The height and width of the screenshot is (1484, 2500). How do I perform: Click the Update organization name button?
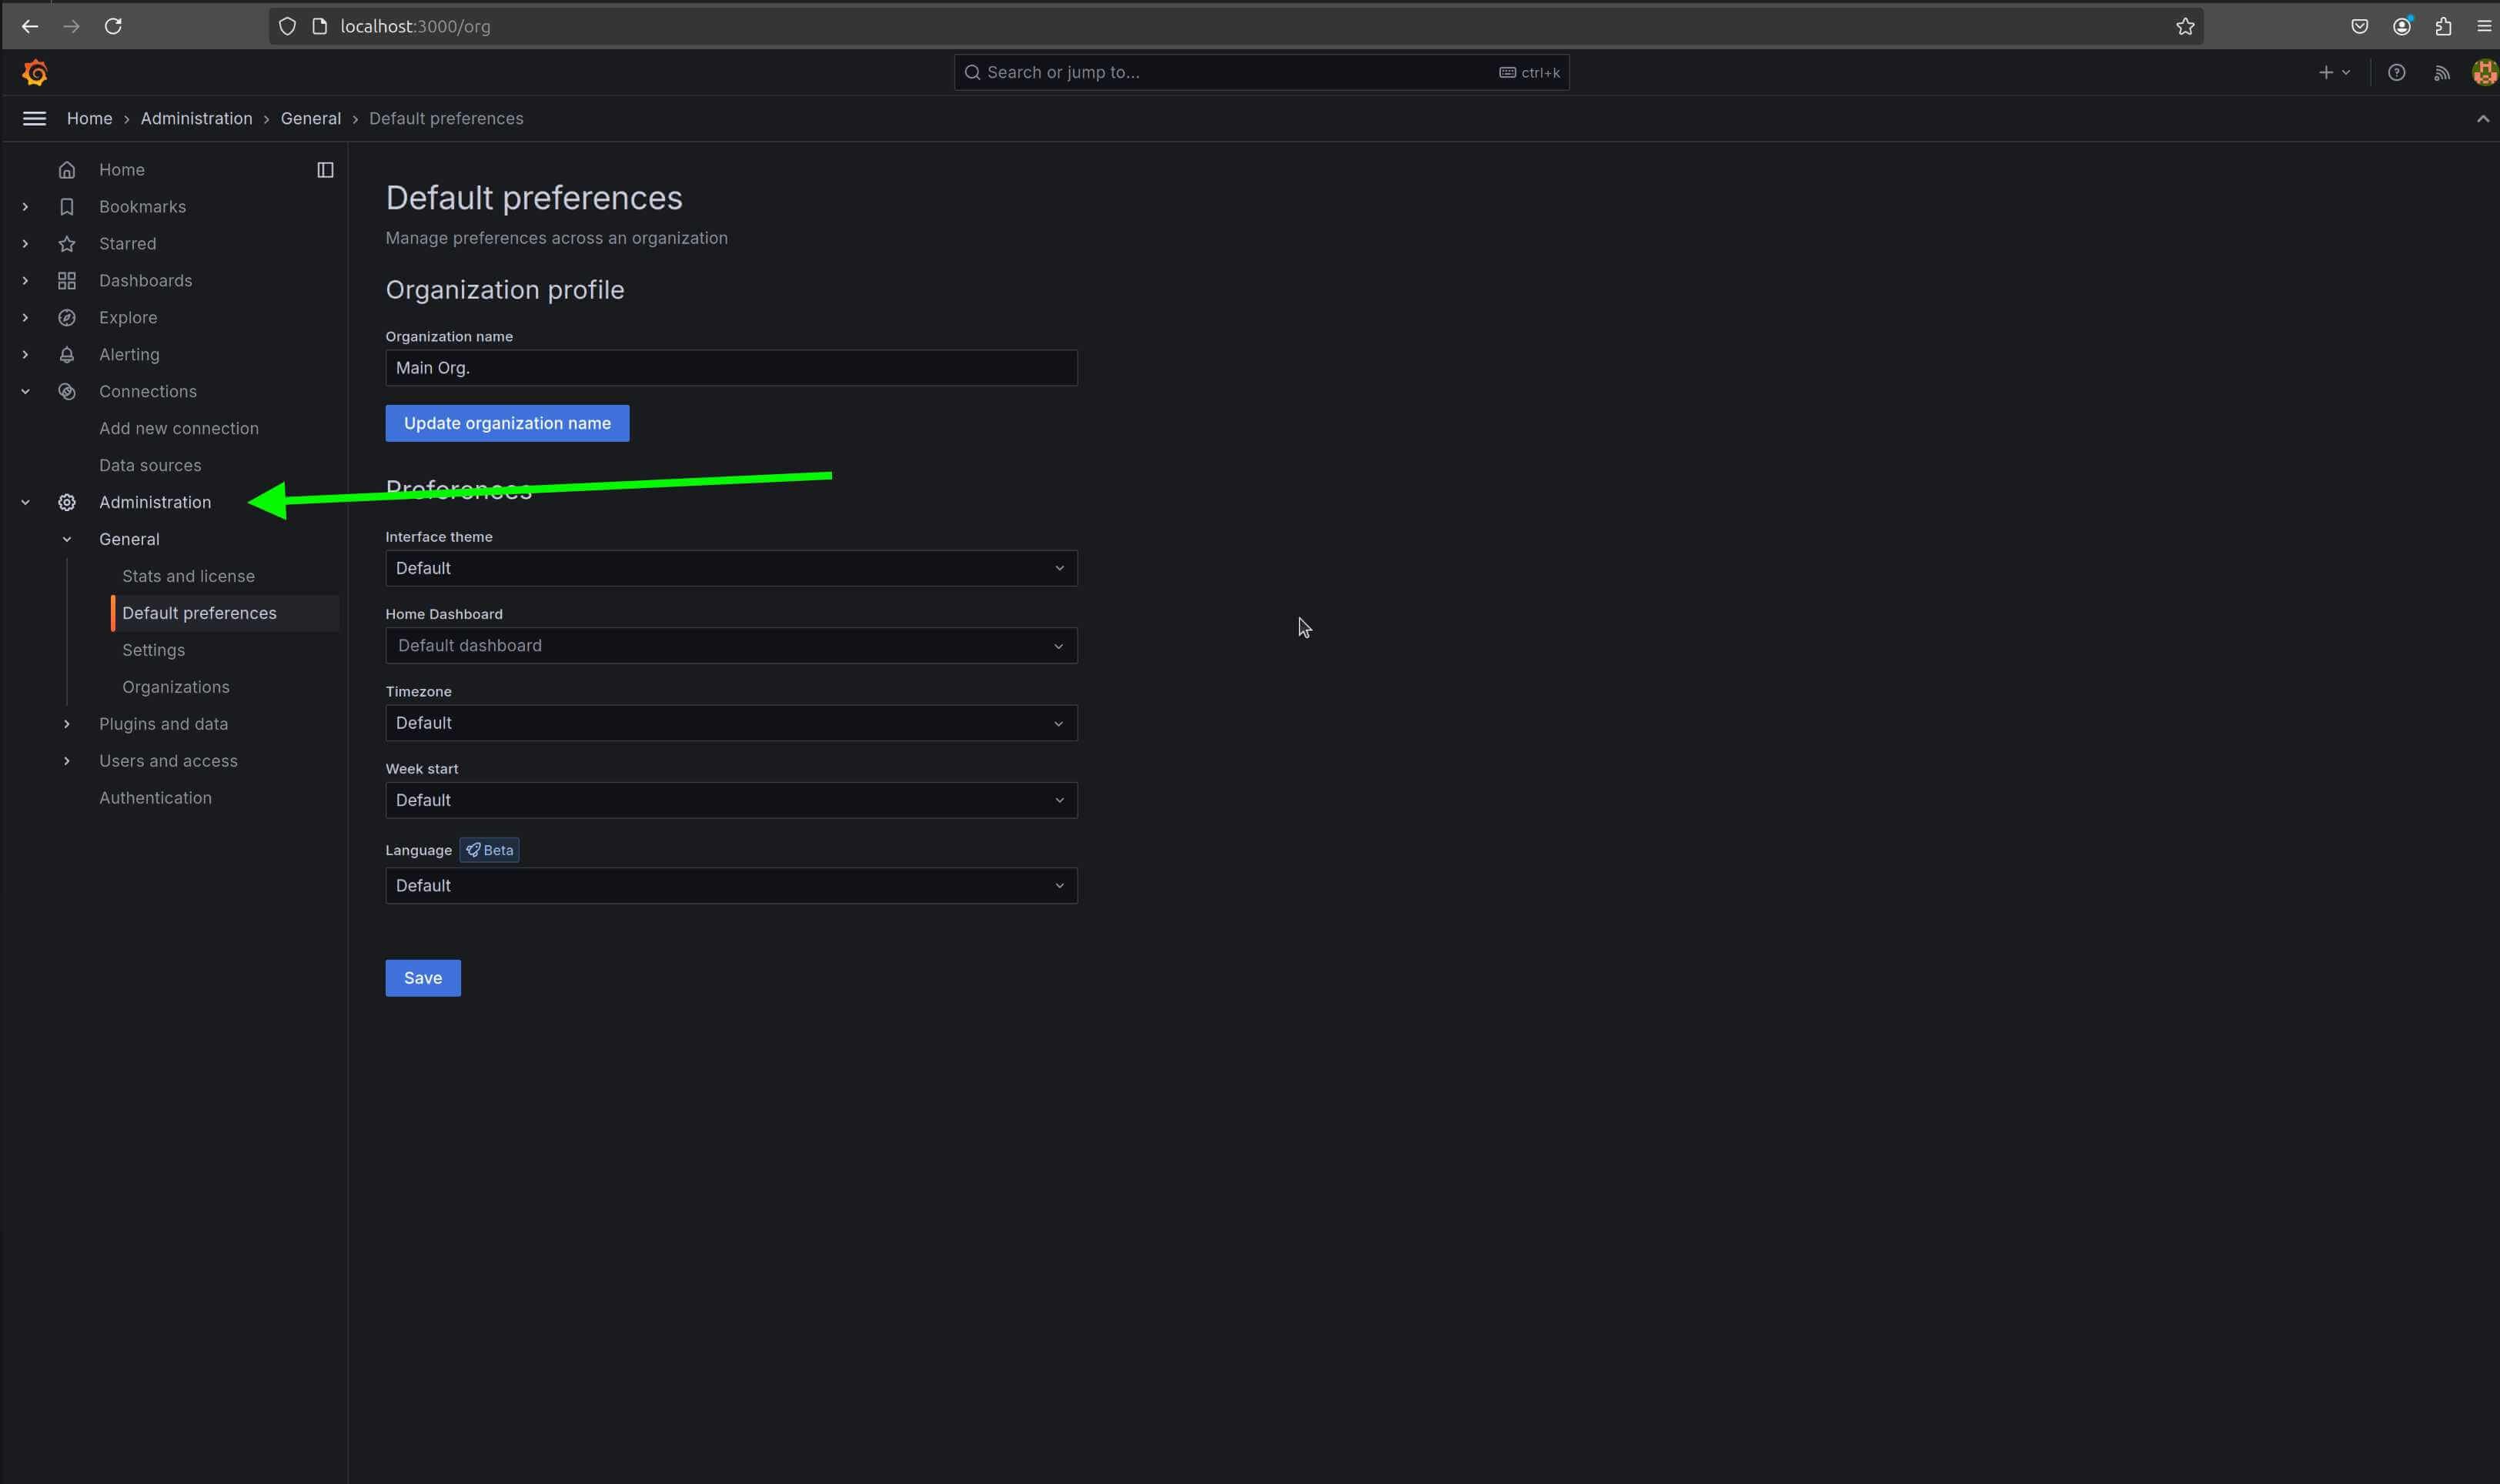tap(506, 422)
